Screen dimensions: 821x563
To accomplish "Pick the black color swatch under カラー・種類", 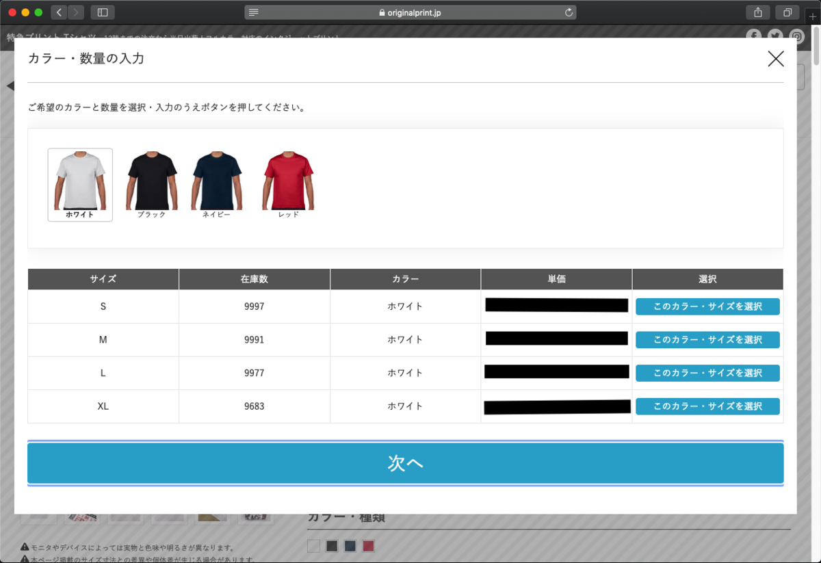I will (x=332, y=546).
